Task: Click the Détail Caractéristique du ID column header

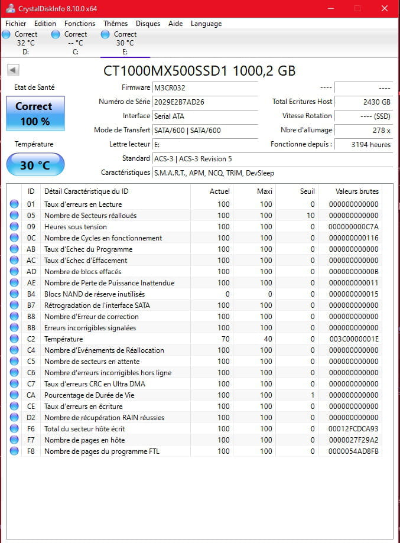Action: click(x=116, y=191)
